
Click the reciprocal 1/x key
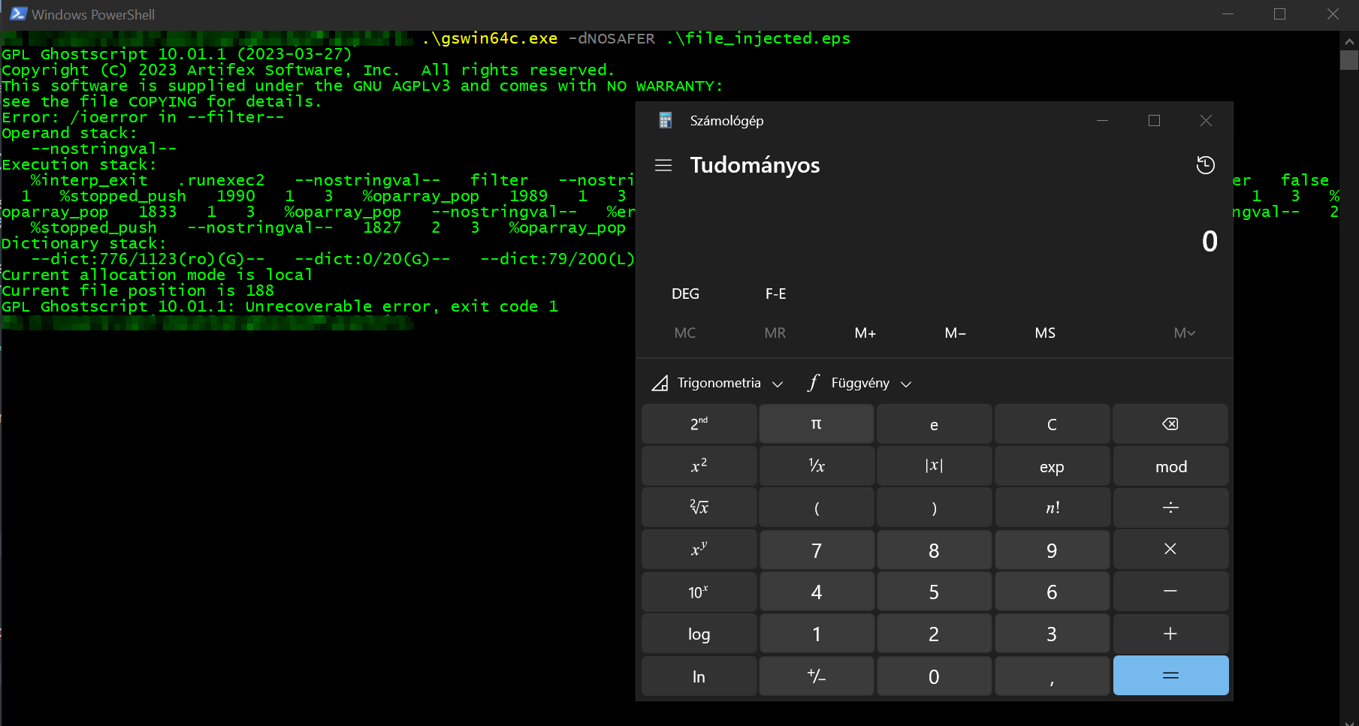[x=817, y=466]
